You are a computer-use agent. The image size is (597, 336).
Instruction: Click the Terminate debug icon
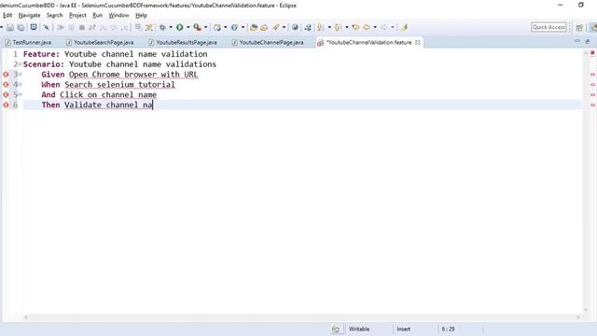point(81,27)
